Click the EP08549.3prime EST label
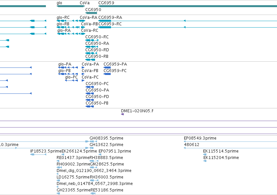This screenshot has width=277, height=195. [200, 138]
